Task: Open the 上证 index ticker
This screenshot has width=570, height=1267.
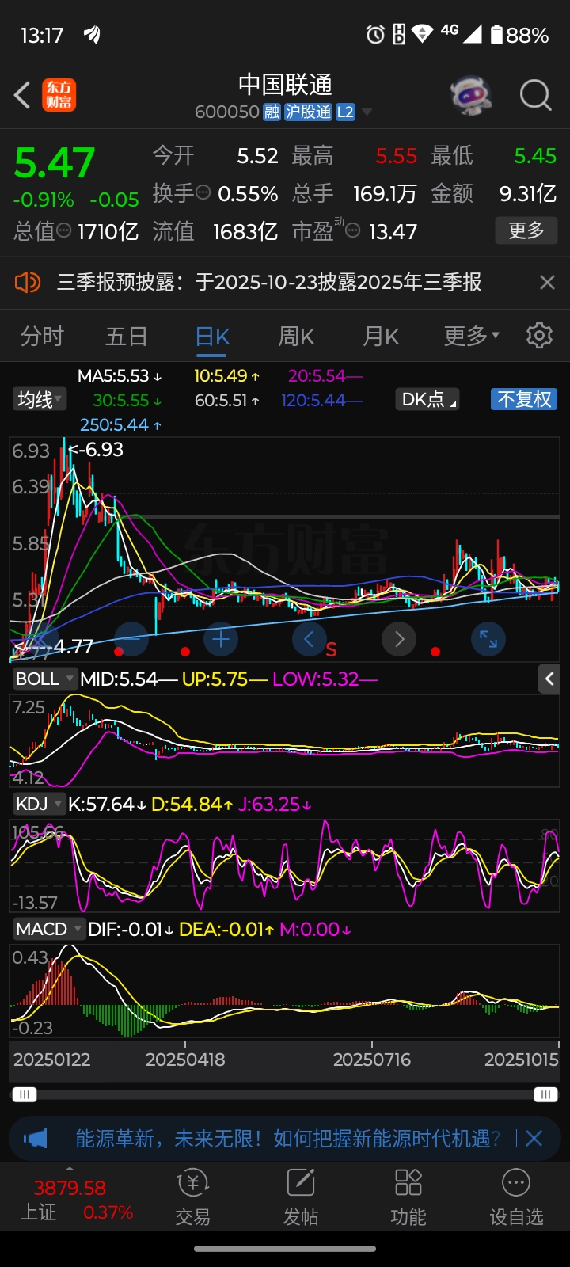Action: [76, 1199]
